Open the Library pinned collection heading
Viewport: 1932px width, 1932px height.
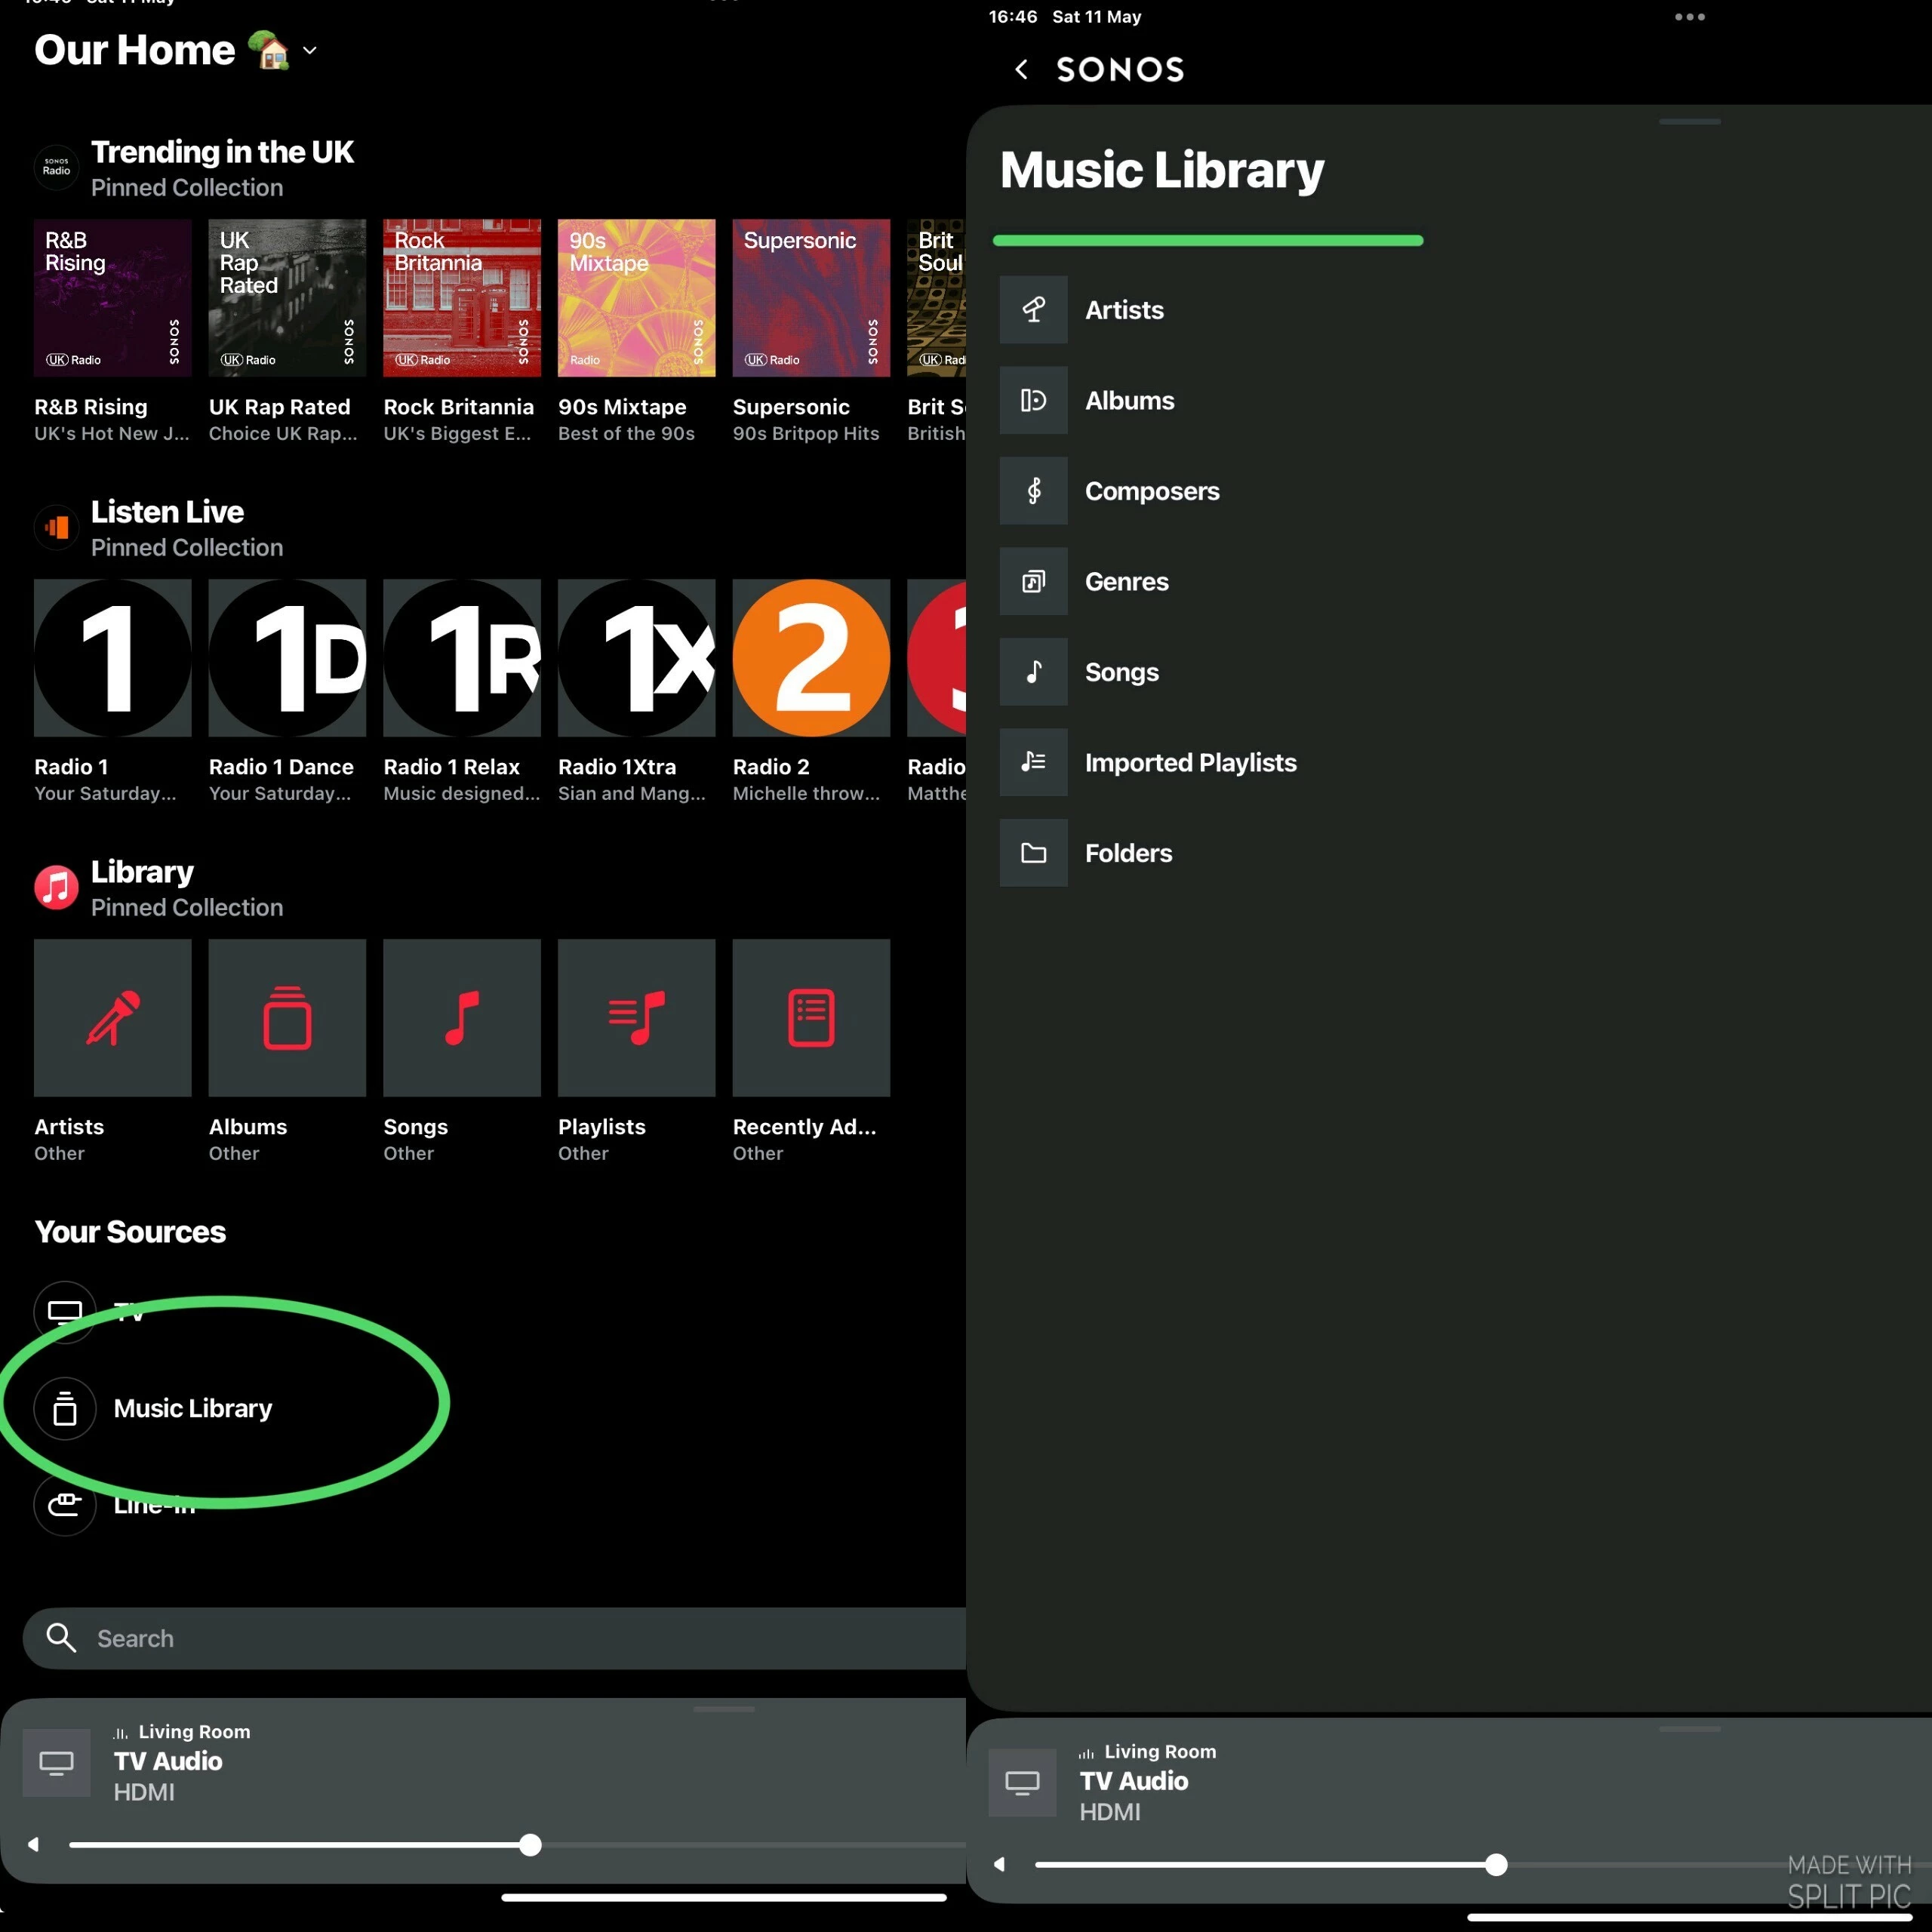pos(142,872)
